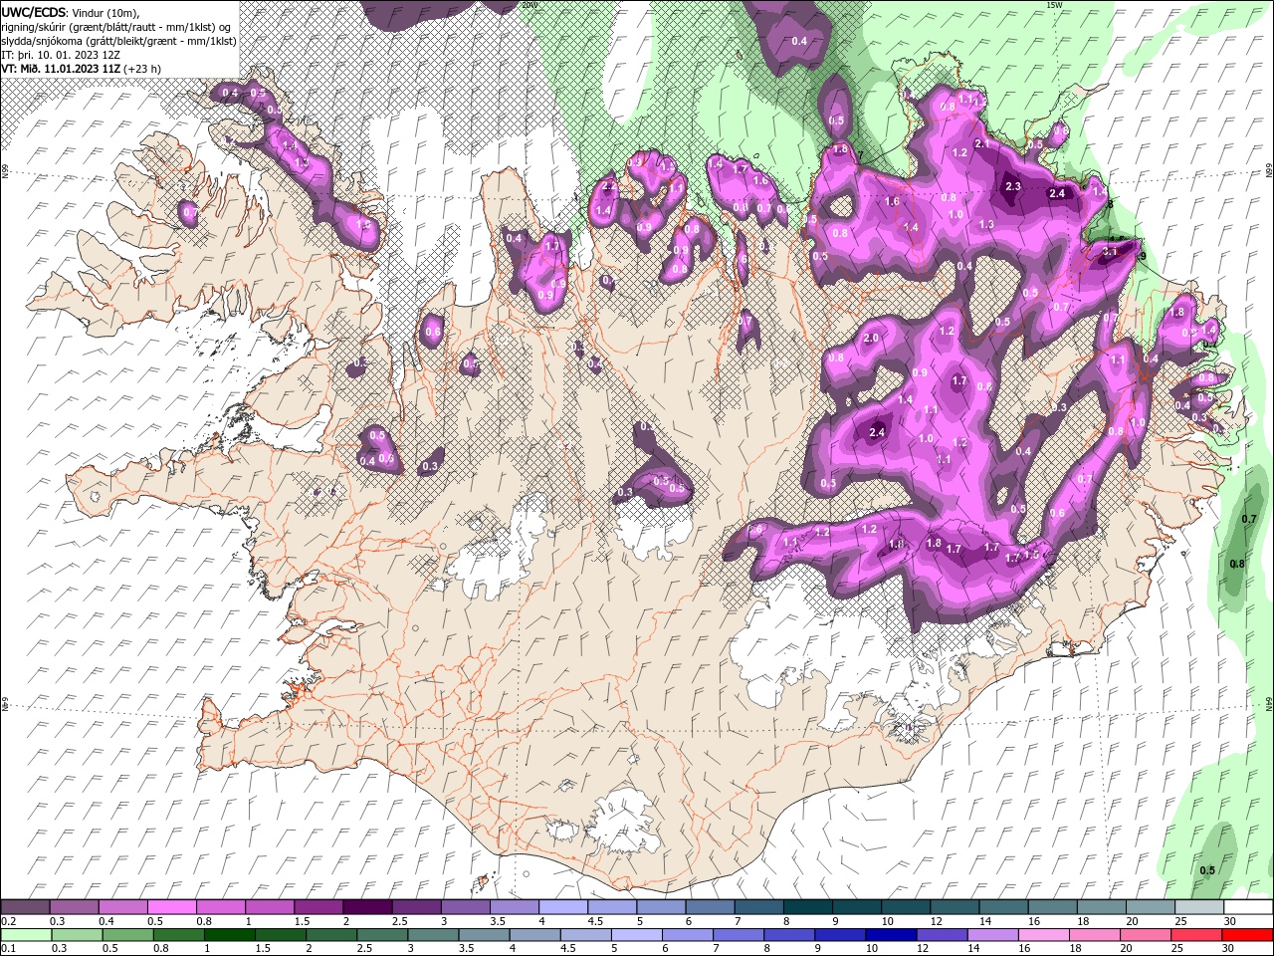The width and height of the screenshot is (1274, 956).
Task: Click the 30 label in rain legend row
Action: point(1227,949)
